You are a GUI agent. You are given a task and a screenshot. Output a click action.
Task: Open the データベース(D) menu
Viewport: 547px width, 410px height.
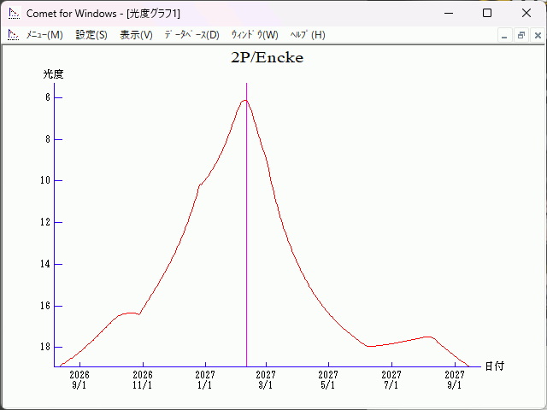click(191, 35)
